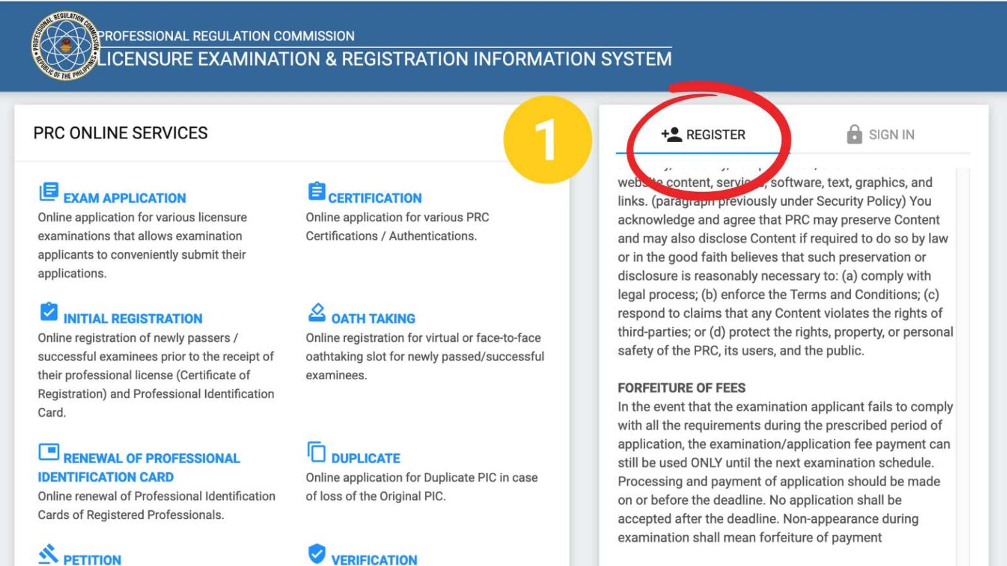The image size is (1007, 566).
Task: Open the INITIAL REGISTRATION link
Action: [x=132, y=318]
